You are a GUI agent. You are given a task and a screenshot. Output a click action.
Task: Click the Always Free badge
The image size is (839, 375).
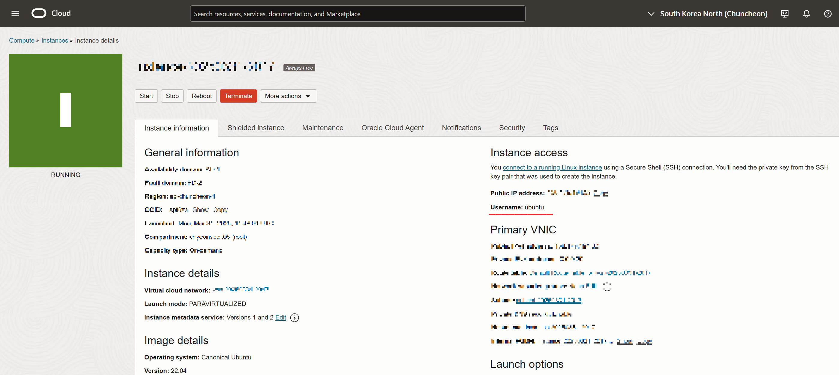299,68
